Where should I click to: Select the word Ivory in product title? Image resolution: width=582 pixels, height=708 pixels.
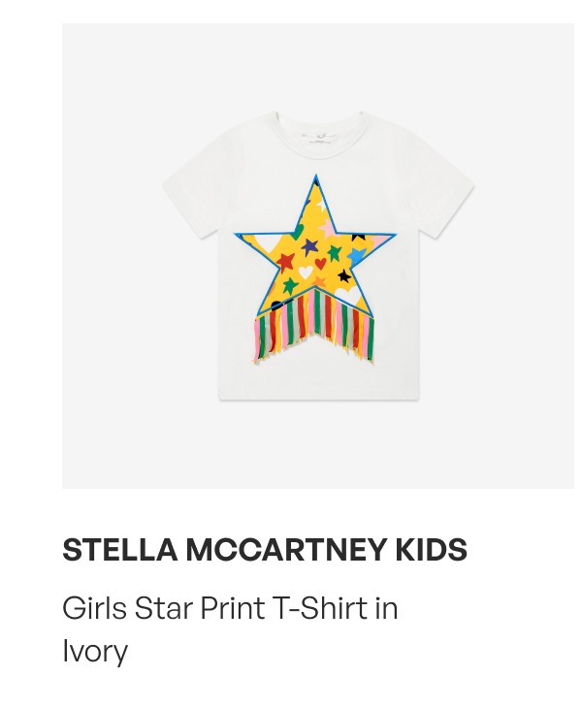point(95,651)
